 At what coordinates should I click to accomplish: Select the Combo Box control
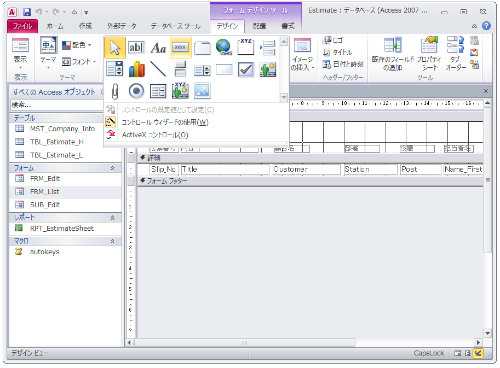tap(115, 69)
